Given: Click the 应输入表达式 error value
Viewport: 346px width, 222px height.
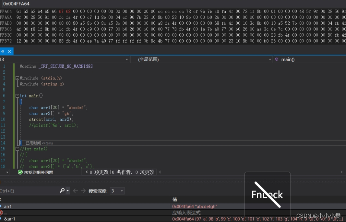Looking at the screenshot, I should [x=186, y=213].
